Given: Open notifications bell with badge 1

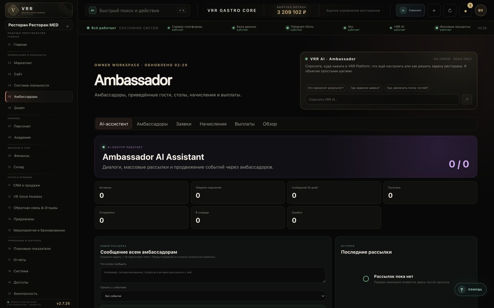Looking at the screenshot, I should 466,10.
